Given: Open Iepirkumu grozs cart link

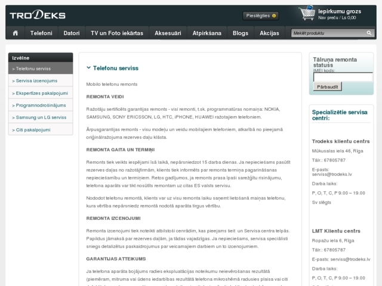Looking at the screenshot, I should pyautogui.click(x=340, y=11).
